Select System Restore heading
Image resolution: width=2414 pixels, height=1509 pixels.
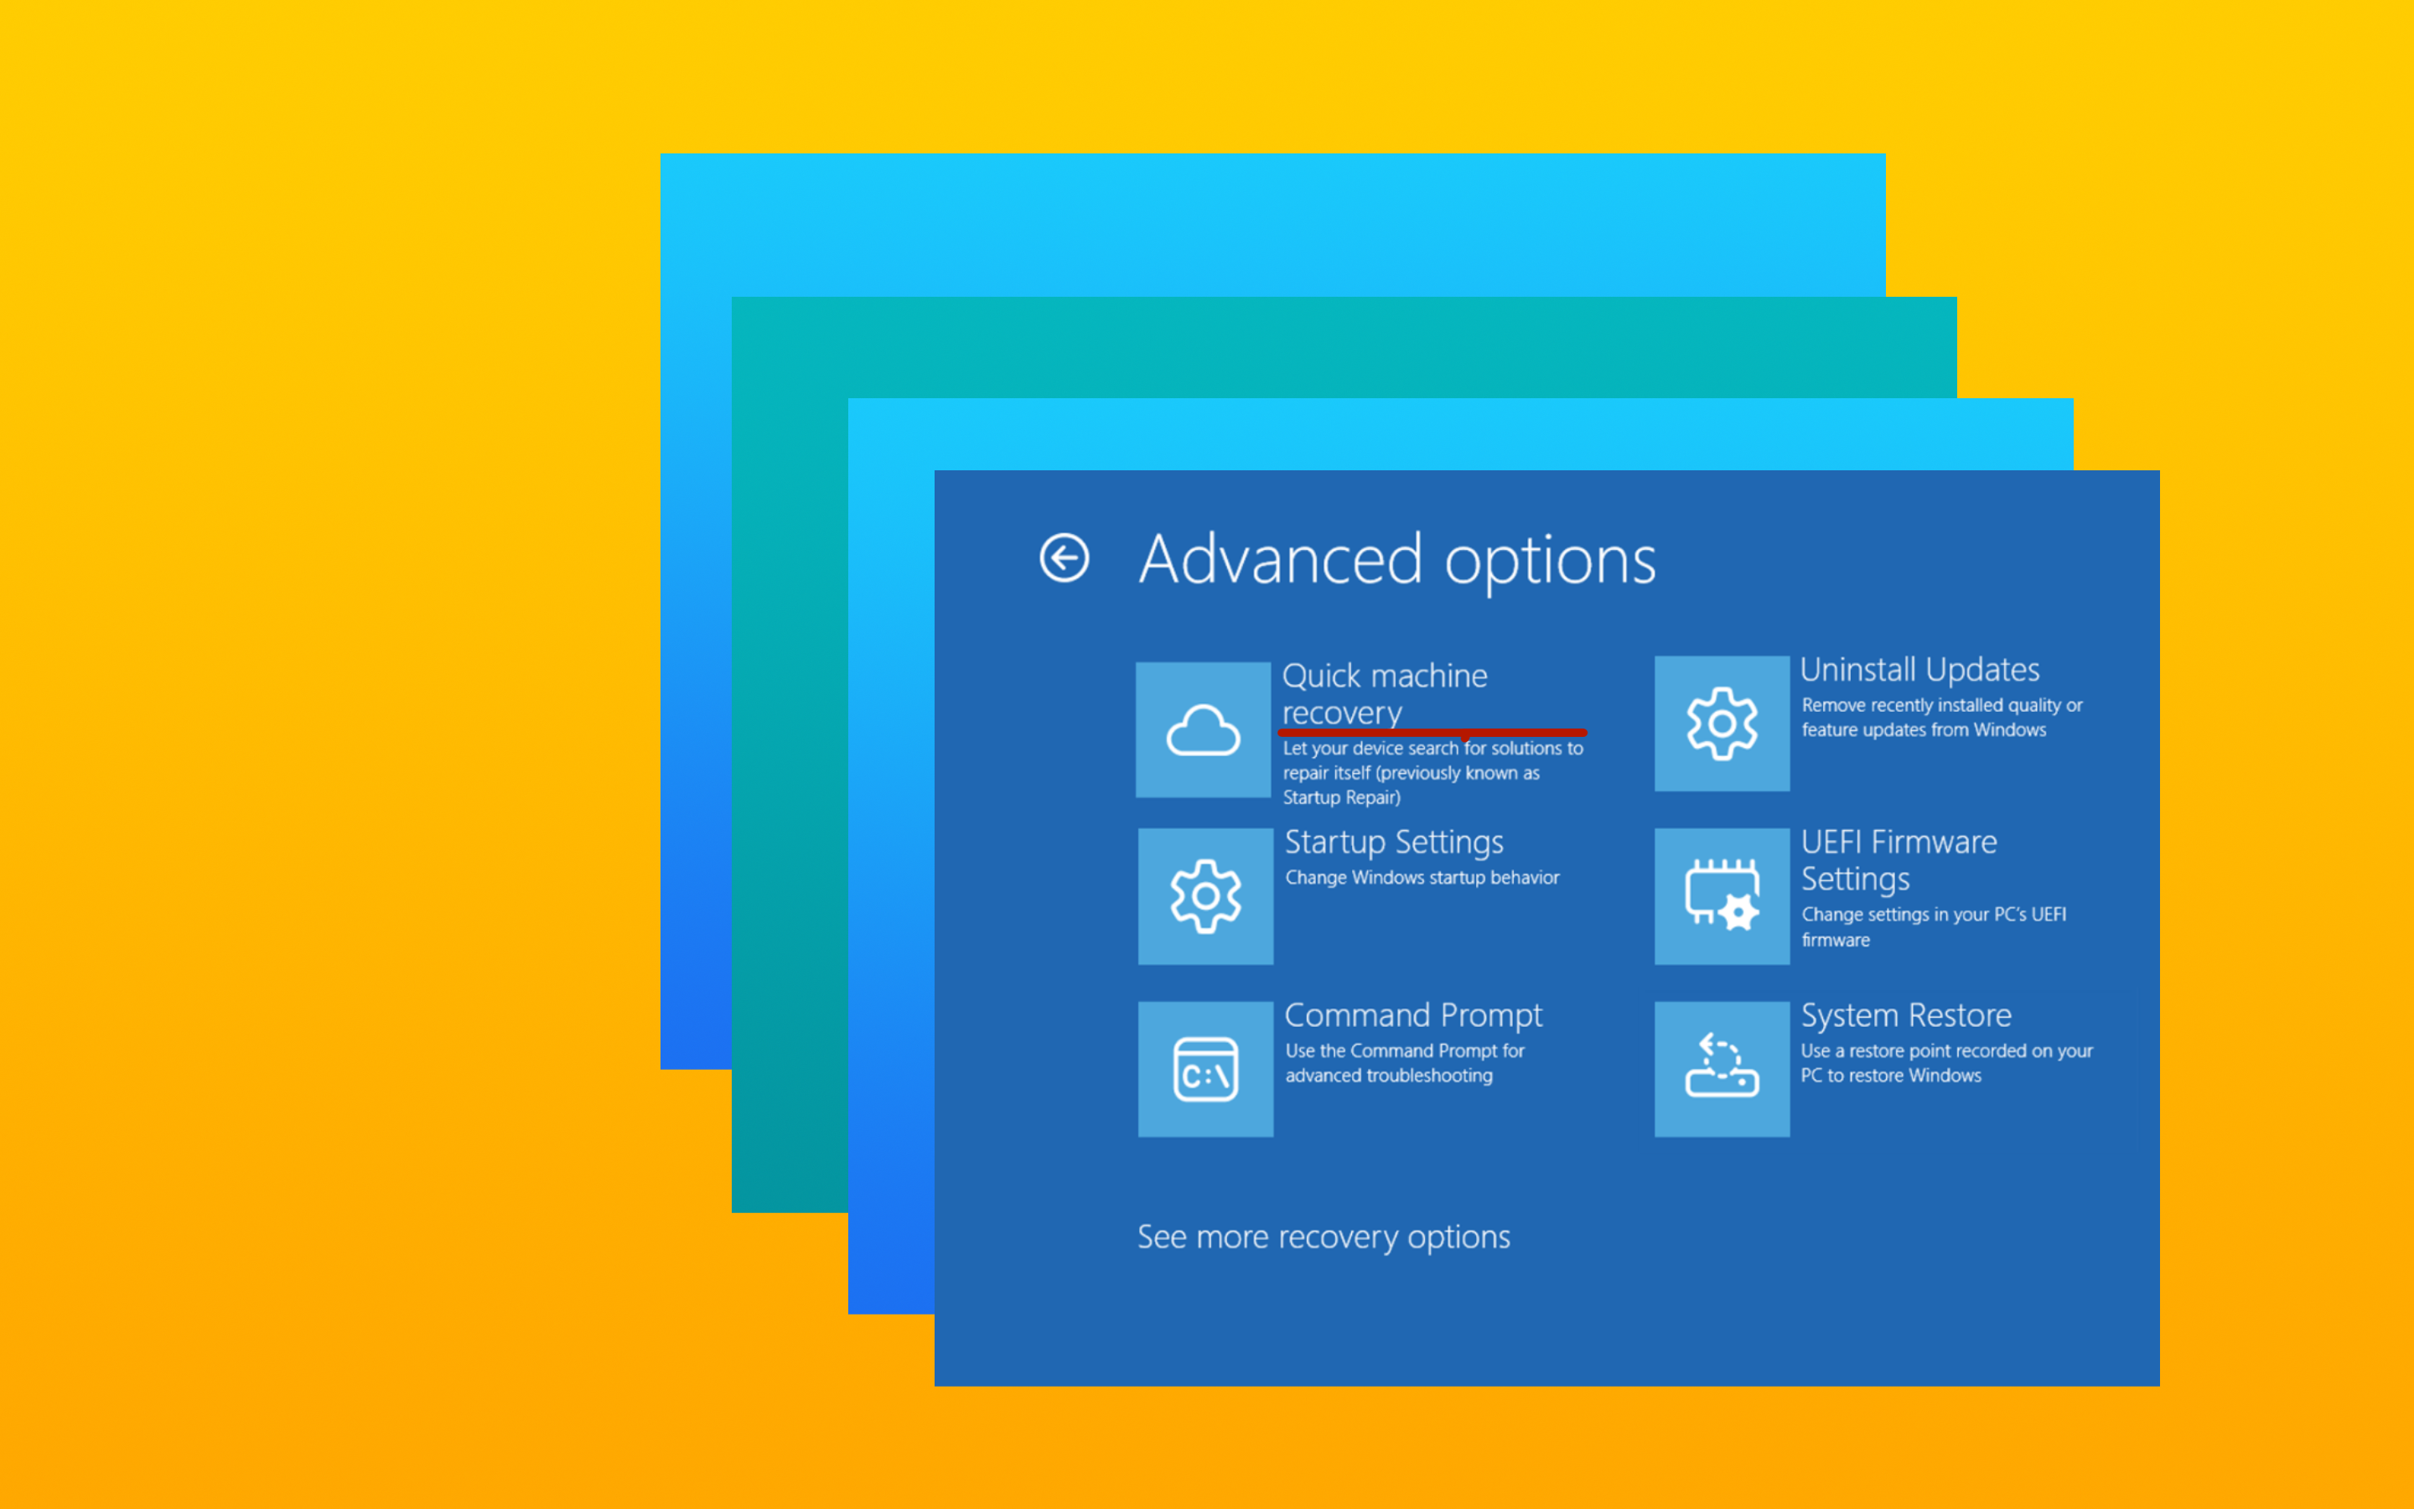pos(1905,1015)
